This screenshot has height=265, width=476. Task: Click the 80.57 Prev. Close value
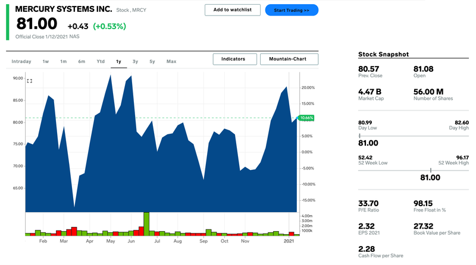pos(368,69)
